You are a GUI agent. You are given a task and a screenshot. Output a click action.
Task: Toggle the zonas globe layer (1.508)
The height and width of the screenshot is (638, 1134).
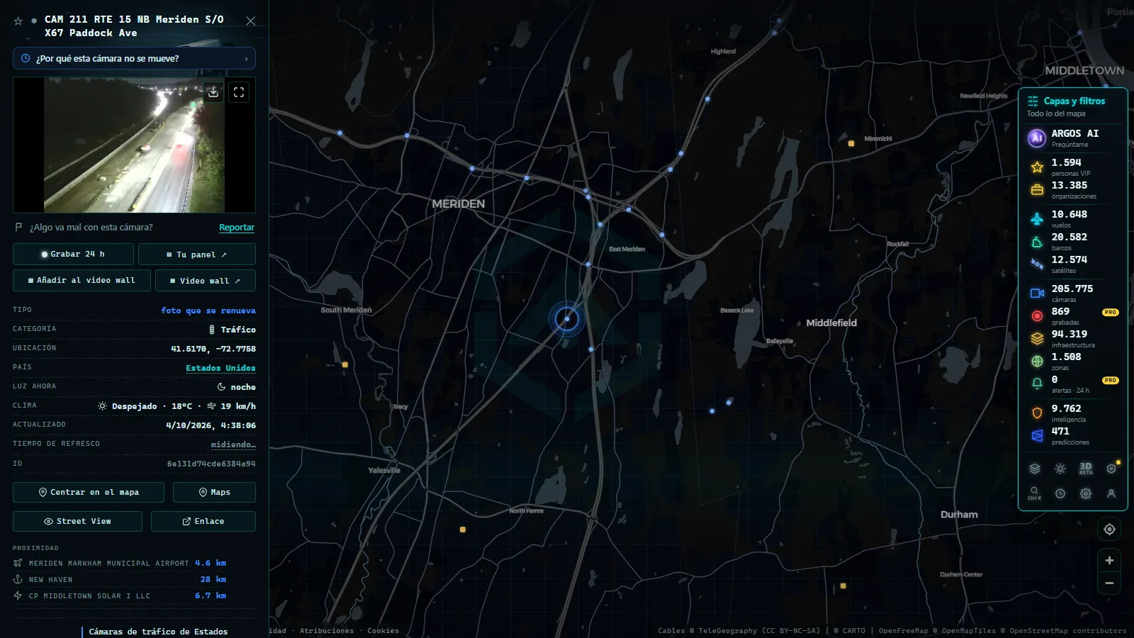1072,362
